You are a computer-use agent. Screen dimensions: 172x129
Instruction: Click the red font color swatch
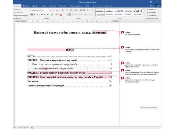click(61, 15)
